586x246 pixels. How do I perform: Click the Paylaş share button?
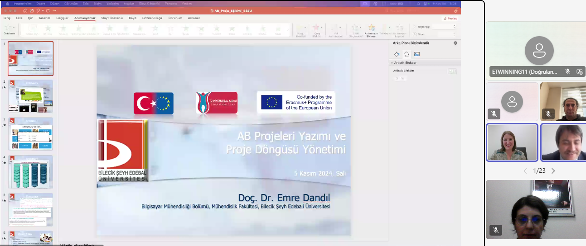coord(450,19)
